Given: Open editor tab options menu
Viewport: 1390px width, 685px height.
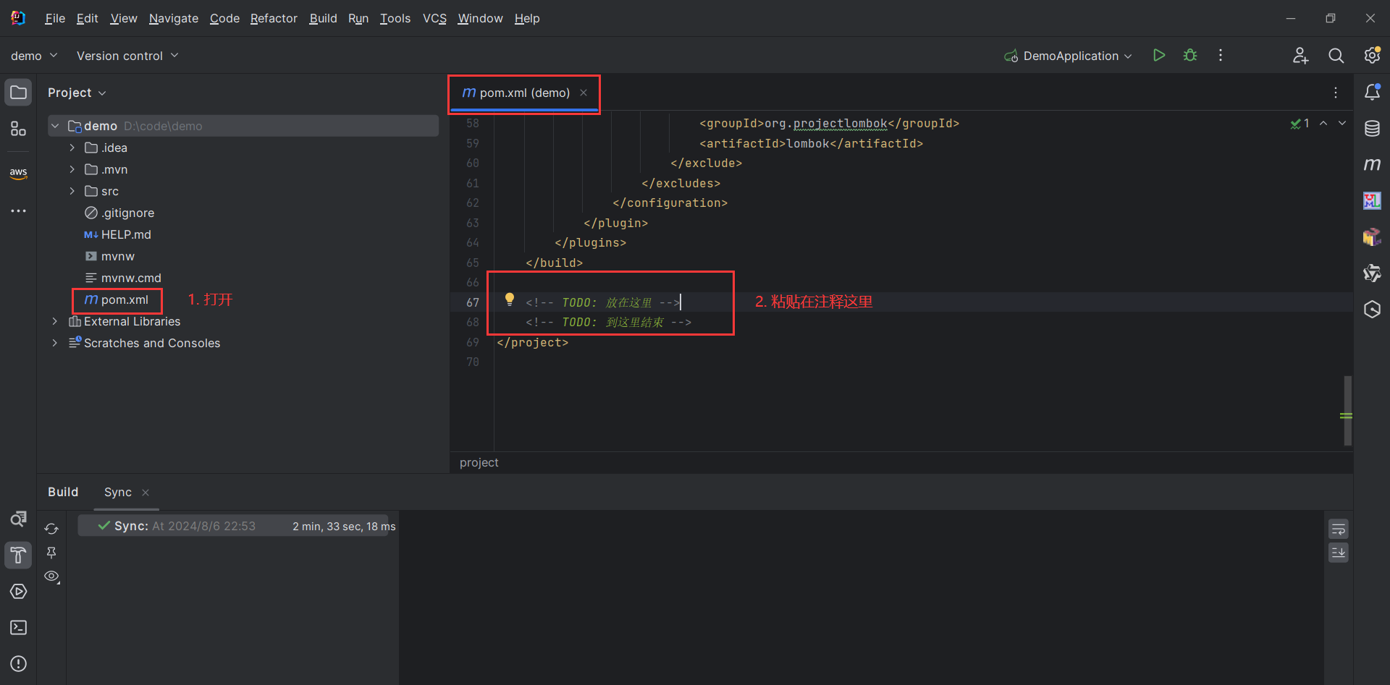Looking at the screenshot, I should pyautogui.click(x=1336, y=93).
